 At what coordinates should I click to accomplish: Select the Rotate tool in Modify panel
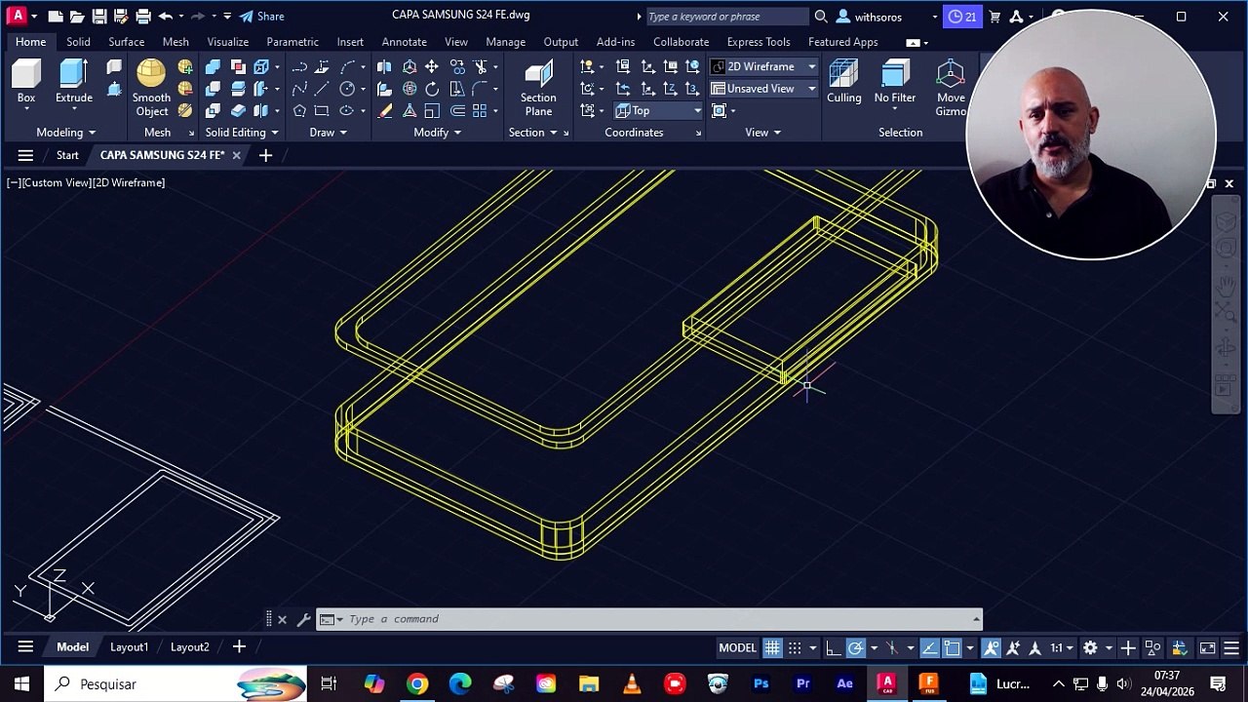pos(432,89)
